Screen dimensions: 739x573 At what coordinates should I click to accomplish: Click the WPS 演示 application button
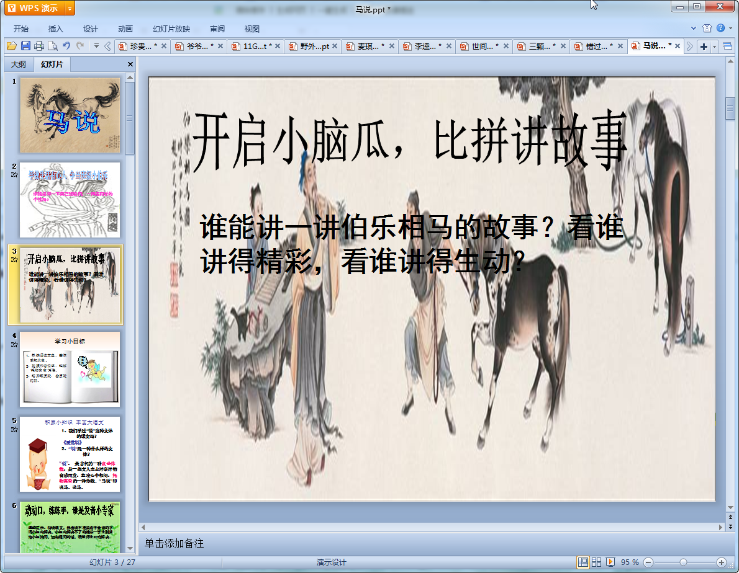point(34,9)
